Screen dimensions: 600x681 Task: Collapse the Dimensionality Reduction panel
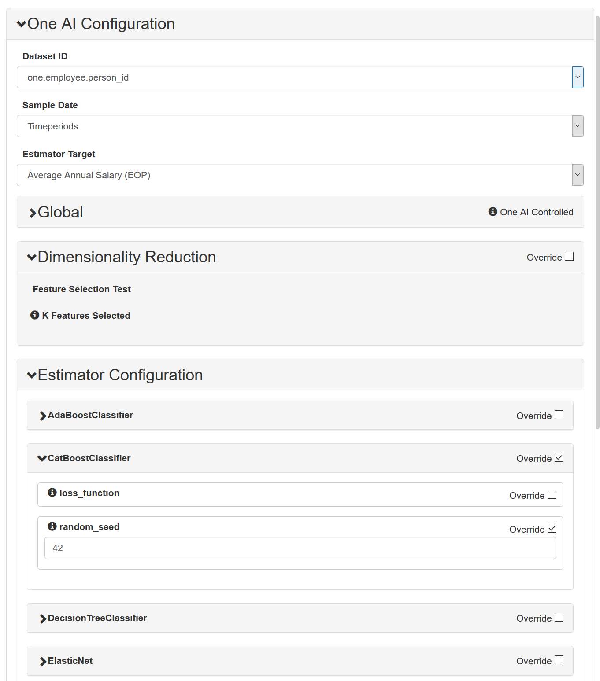point(32,257)
